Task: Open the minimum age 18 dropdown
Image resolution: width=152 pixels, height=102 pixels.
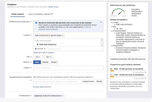Action: click(x=38, y=57)
